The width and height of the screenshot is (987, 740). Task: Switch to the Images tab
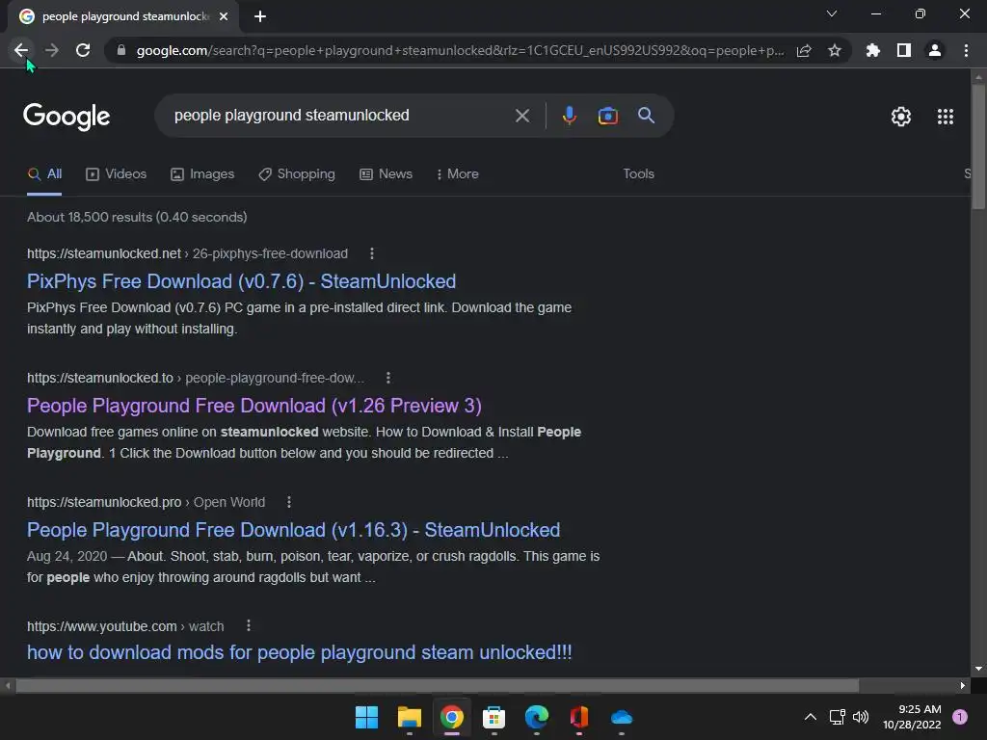click(202, 174)
